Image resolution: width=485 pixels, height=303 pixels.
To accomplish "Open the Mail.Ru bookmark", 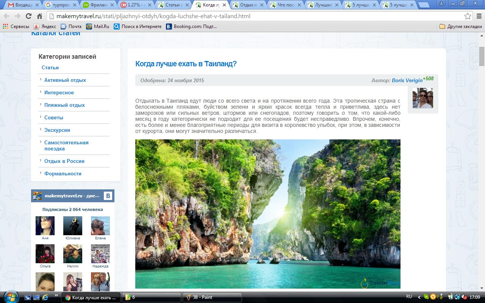I will 97,27.
